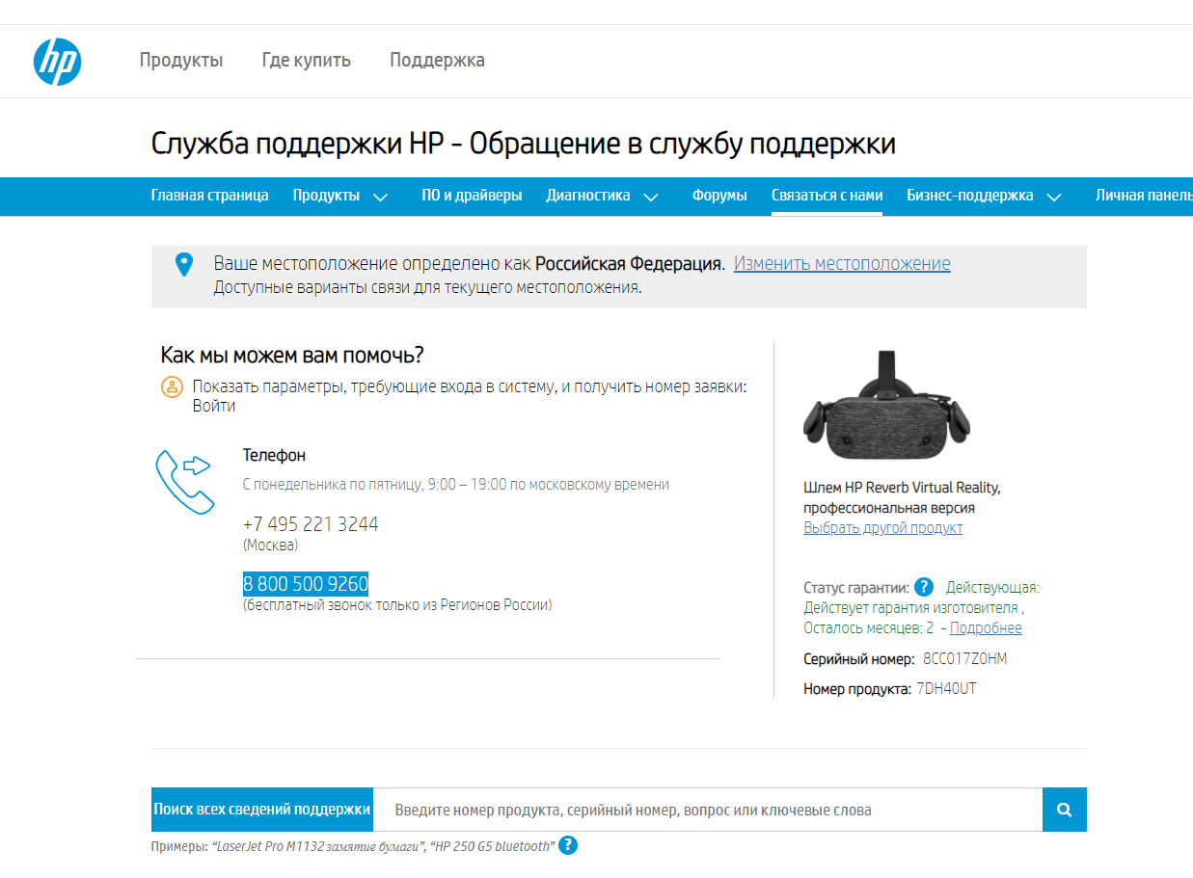This screenshot has width=1193, height=878.
Task: Click the highlighted number 8 800 500 9260
Action: [306, 584]
